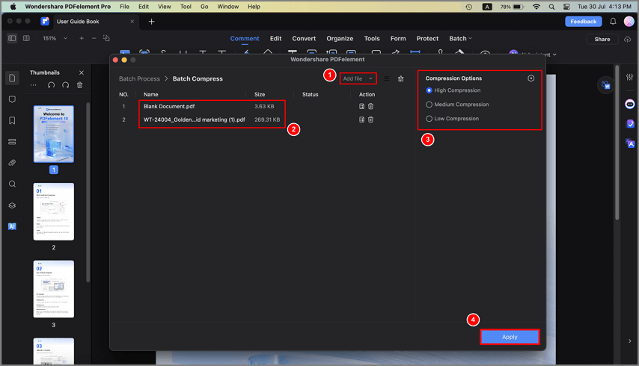Open the checklist task icon on right sidebar
This screenshot has height=366, width=639.
[x=629, y=124]
